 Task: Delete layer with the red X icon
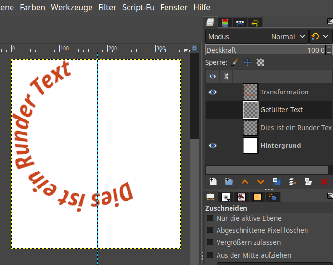coord(324,182)
